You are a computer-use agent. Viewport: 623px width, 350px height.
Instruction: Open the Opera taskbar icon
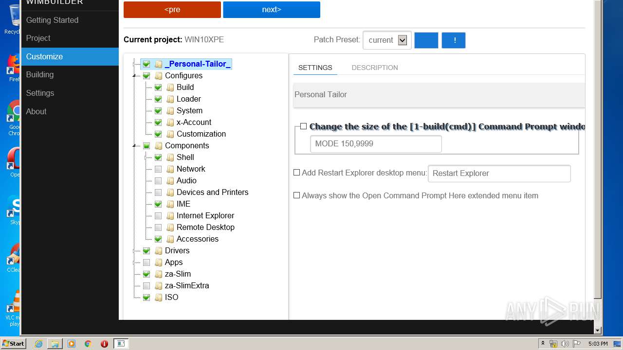[x=104, y=344]
